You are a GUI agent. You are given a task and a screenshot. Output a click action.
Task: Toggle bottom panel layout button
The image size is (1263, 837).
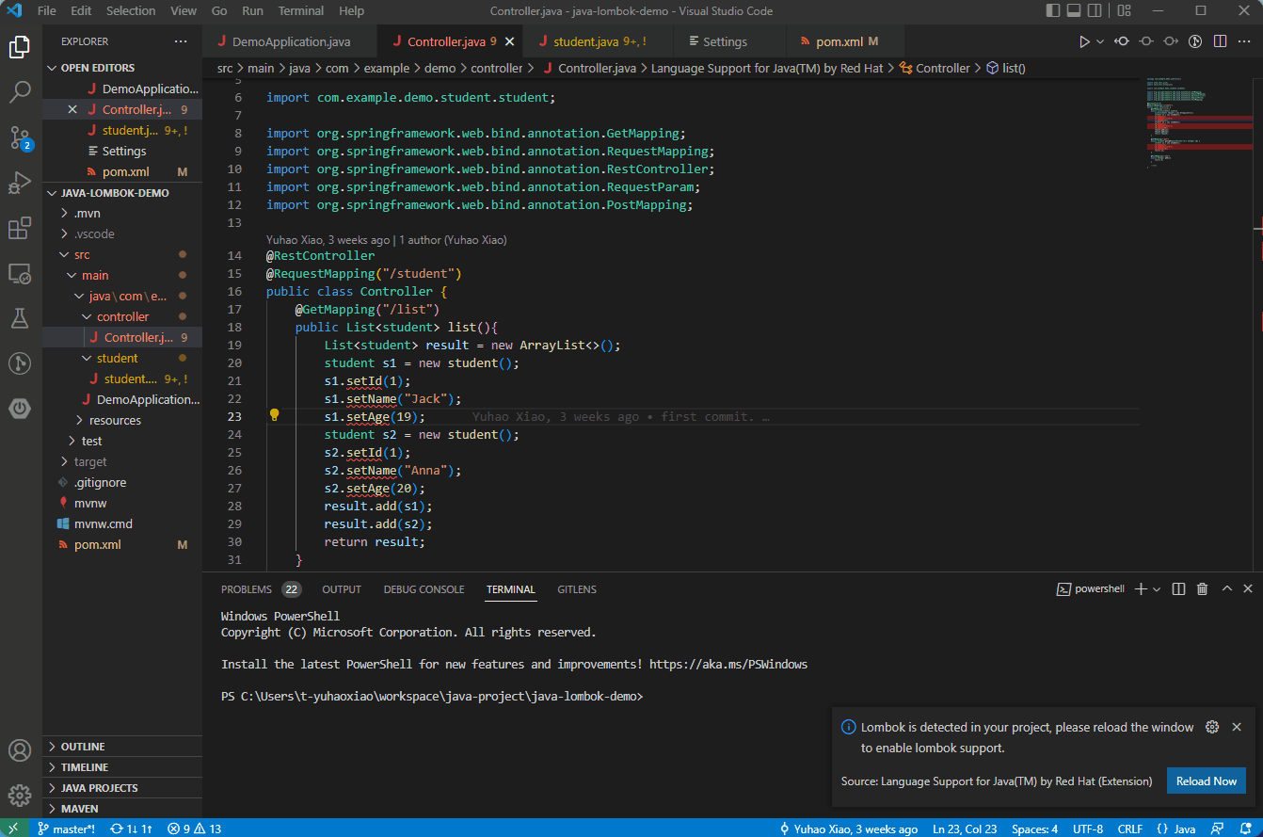tap(1076, 11)
